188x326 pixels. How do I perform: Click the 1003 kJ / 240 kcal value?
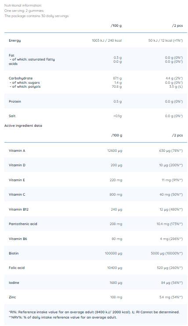tap(107, 40)
